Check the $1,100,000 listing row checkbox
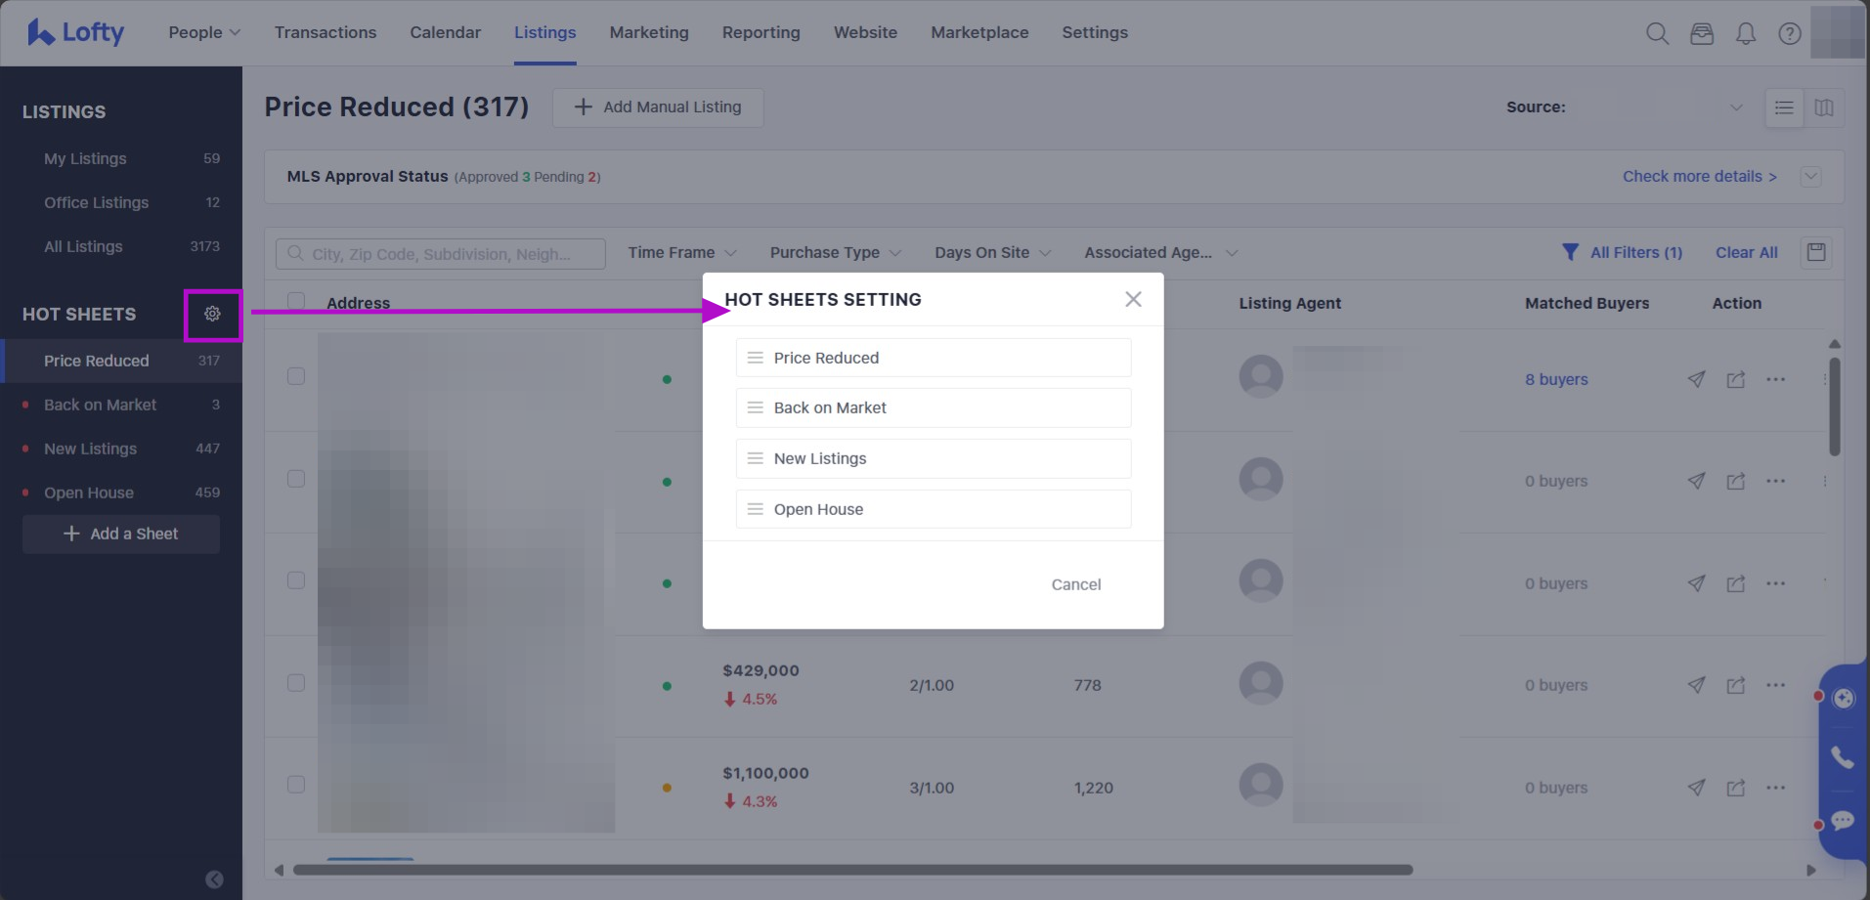 [x=296, y=785]
